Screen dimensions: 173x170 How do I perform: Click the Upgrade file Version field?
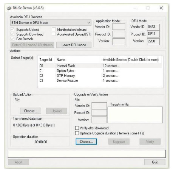(99, 120)
